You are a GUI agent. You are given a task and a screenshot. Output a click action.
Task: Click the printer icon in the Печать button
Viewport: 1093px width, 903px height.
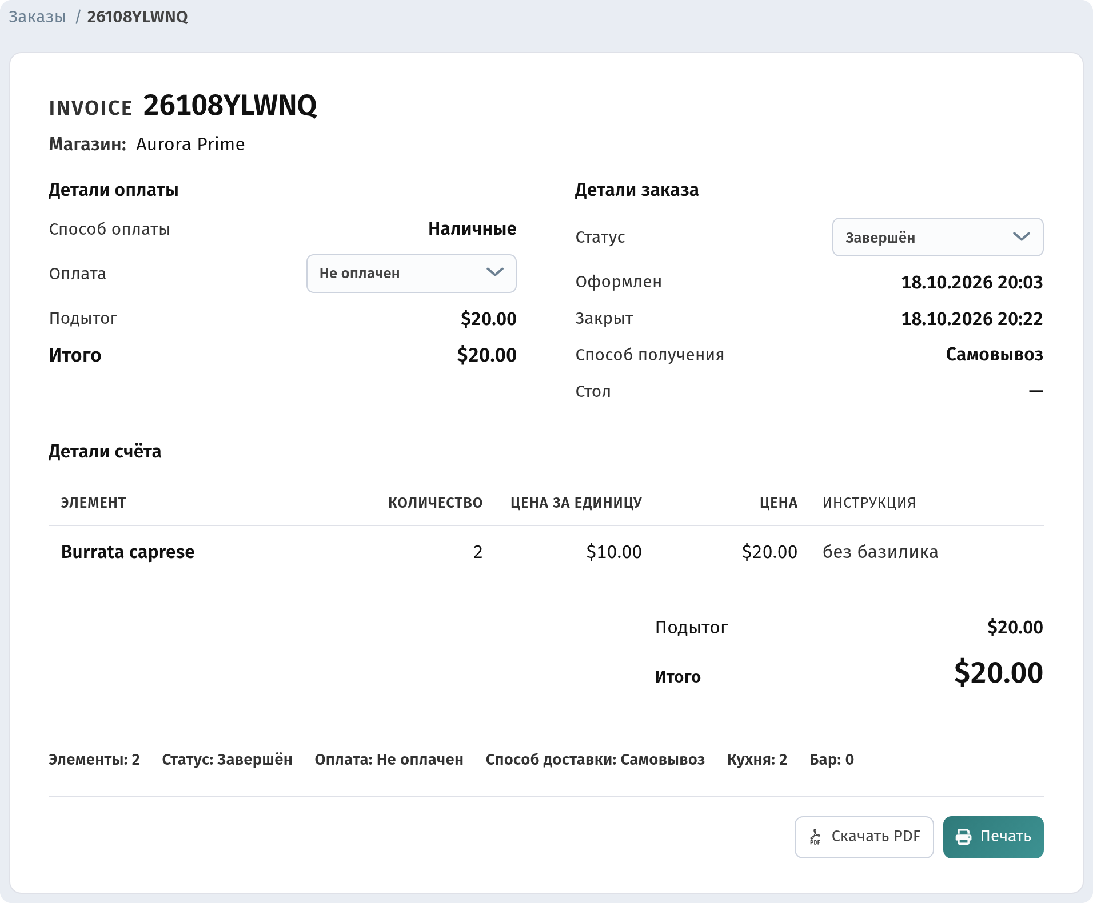point(964,837)
